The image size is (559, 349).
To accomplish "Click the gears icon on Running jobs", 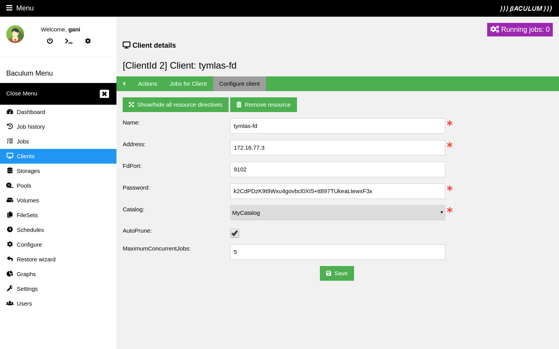I will coord(495,29).
